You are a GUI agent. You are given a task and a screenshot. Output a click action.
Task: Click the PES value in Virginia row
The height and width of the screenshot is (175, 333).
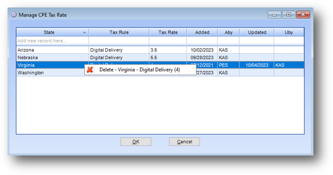pyautogui.click(x=228, y=65)
